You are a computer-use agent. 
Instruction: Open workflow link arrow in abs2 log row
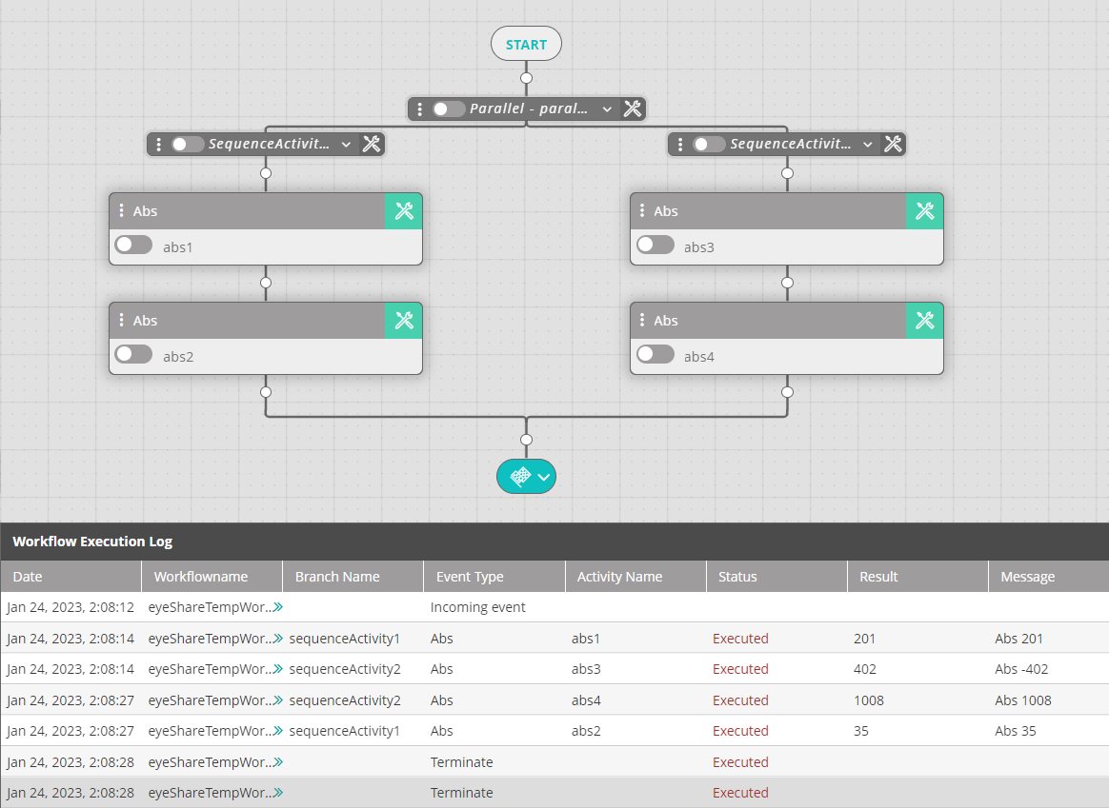[x=278, y=731]
